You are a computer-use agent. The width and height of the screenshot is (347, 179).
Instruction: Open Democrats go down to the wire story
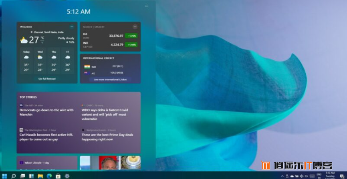(46, 112)
